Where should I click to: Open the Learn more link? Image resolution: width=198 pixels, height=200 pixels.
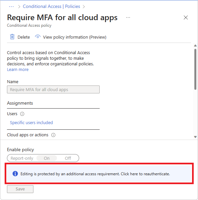[18, 70]
